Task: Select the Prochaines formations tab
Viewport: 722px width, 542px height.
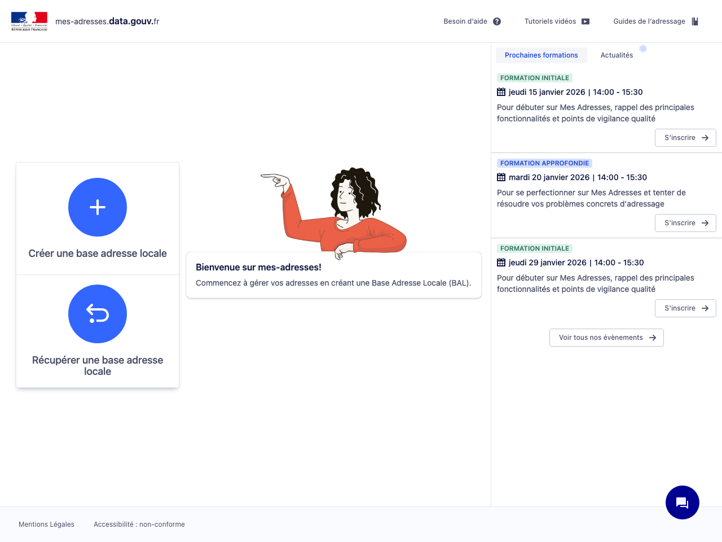Action: tap(541, 55)
